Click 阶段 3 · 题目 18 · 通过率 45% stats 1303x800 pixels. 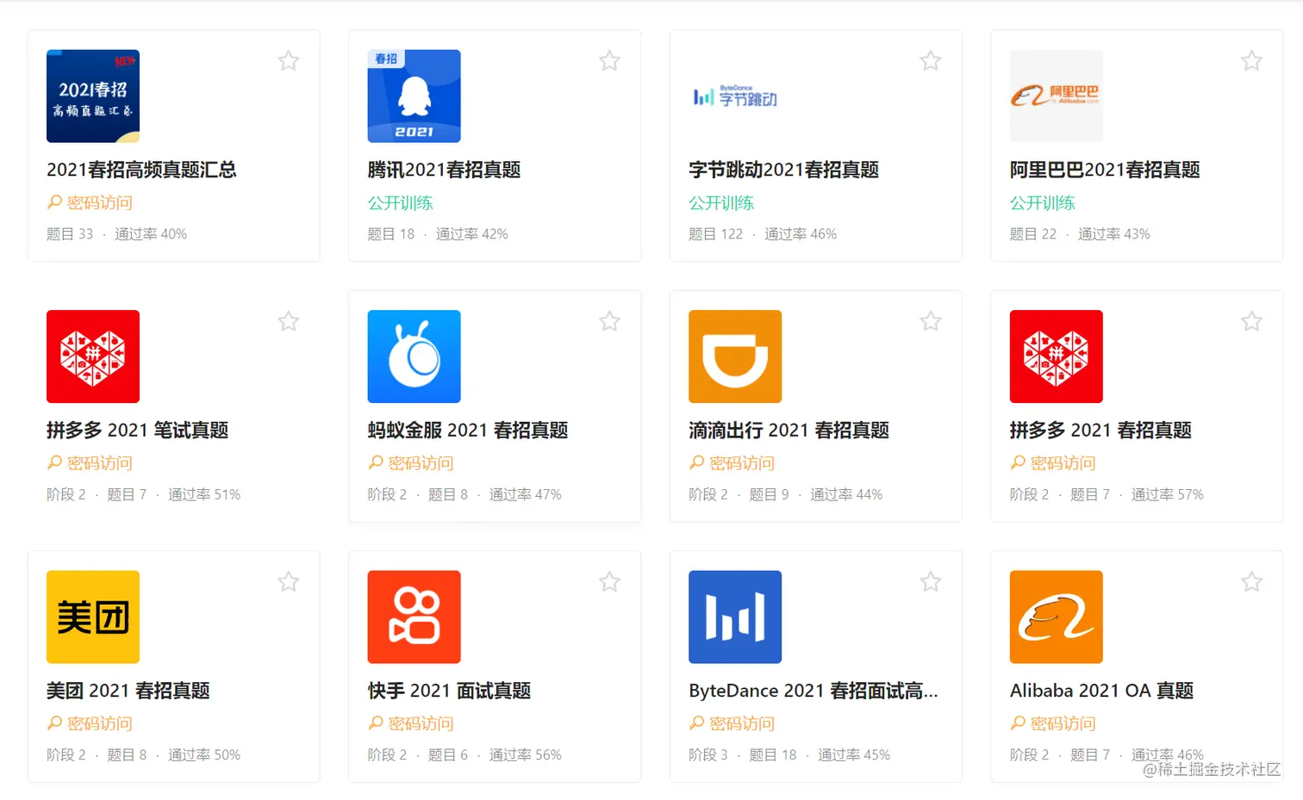(789, 755)
